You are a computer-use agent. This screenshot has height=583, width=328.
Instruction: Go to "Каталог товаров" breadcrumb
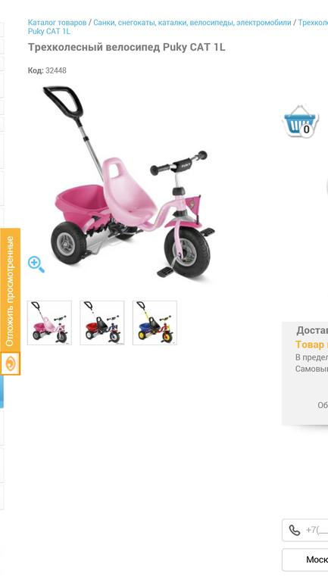(x=58, y=22)
